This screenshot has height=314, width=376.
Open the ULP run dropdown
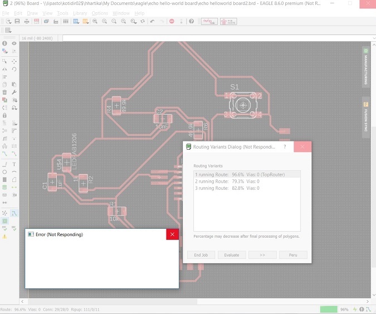(x=86, y=21)
